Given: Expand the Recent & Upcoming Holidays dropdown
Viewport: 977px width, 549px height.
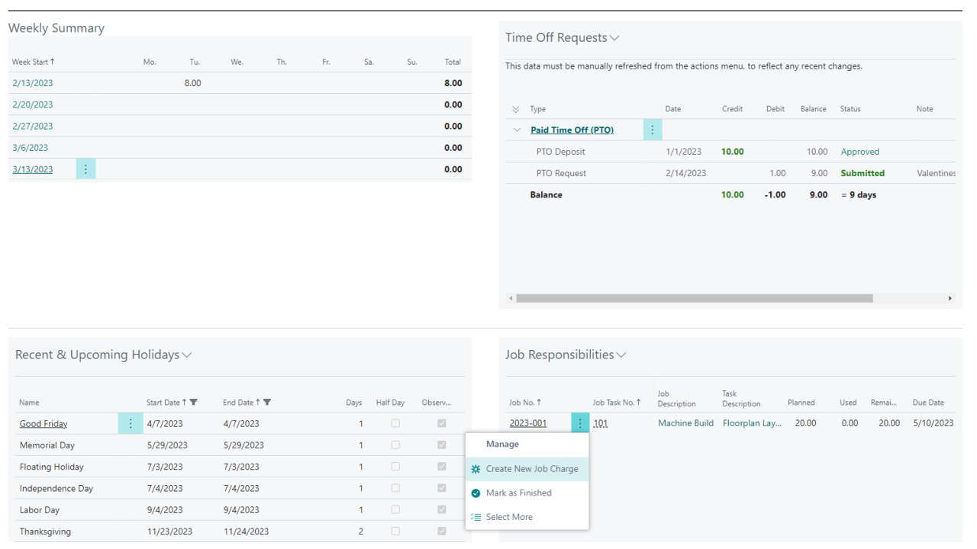Looking at the screenshot, I should coord(187,355).
